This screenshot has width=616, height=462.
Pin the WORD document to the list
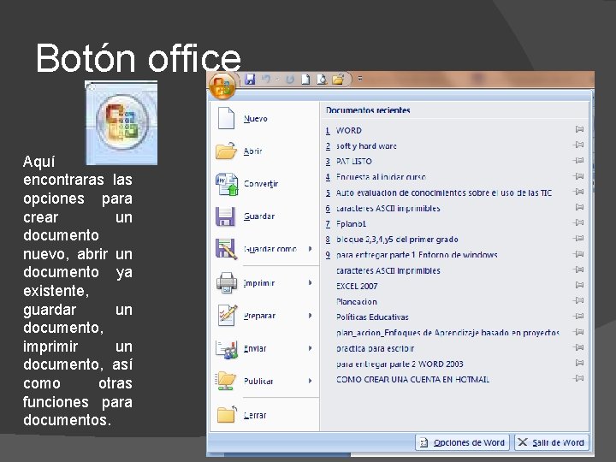578,129
